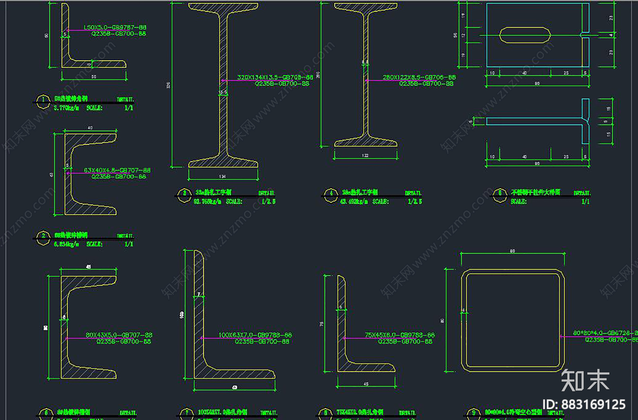
Task: Select the 80 dimension above the square tube
Action: (x=512, y=251)
